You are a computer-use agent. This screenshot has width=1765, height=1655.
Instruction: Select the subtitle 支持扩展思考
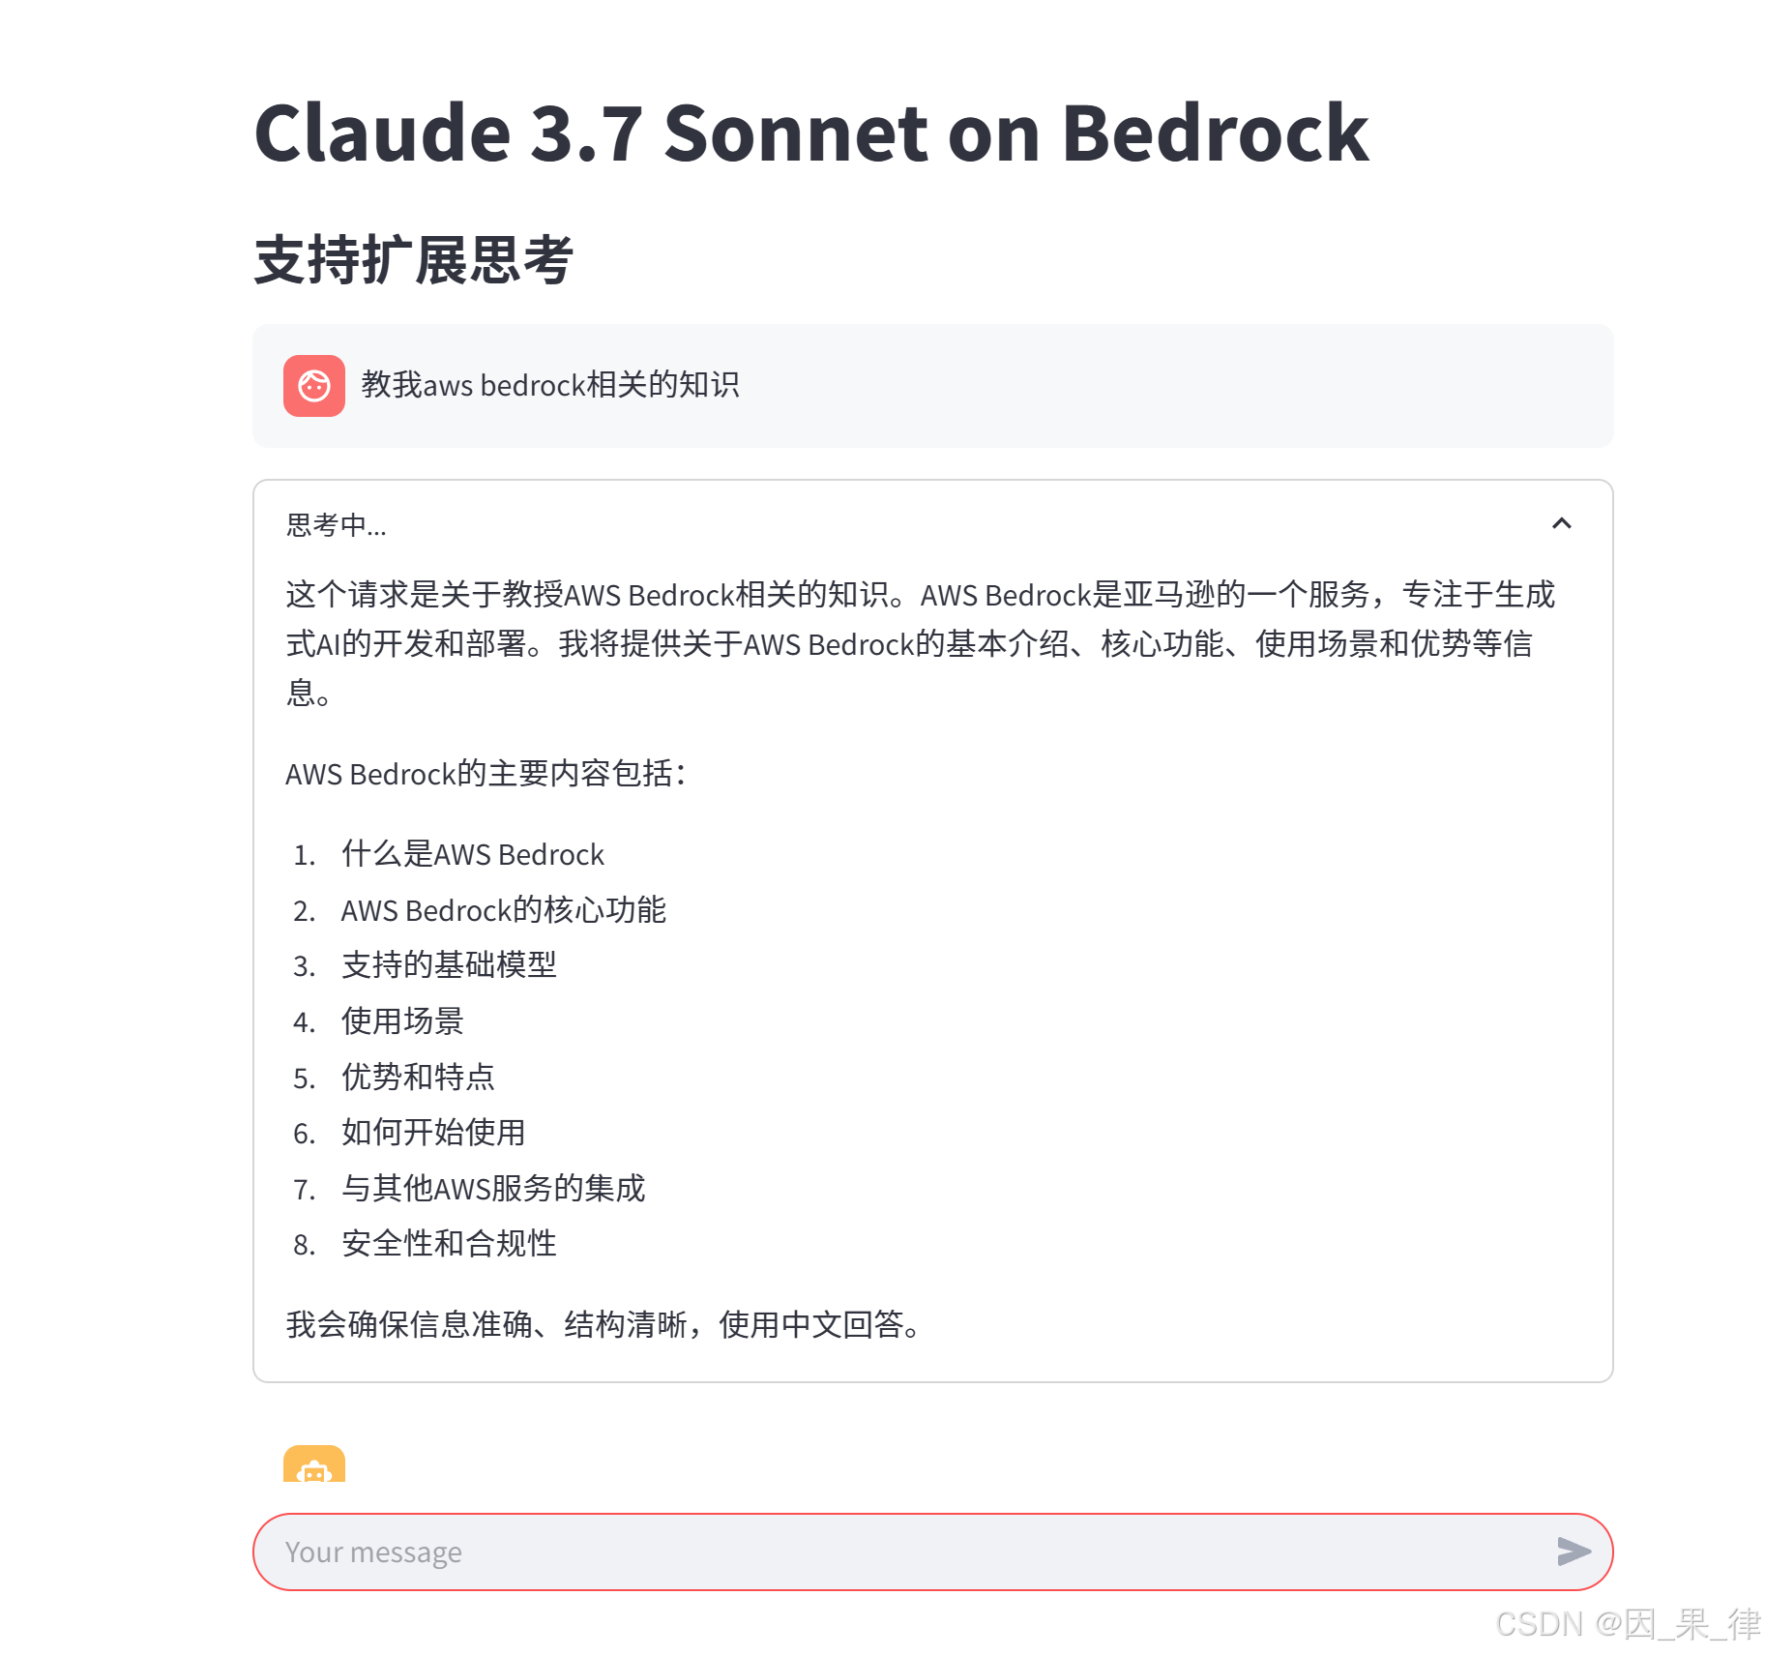(x=412, y=259)
